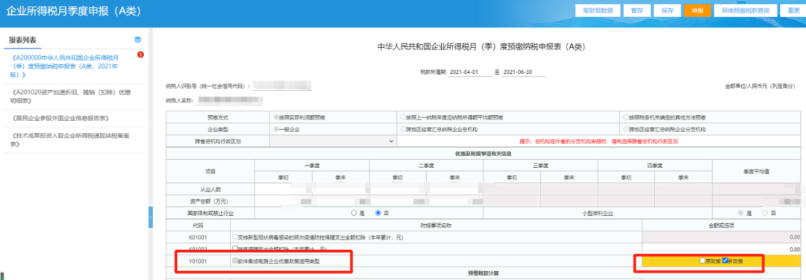This screenshot has height=280, width=806.
Task: Click the Y01001 code cell
Action: 199,261
